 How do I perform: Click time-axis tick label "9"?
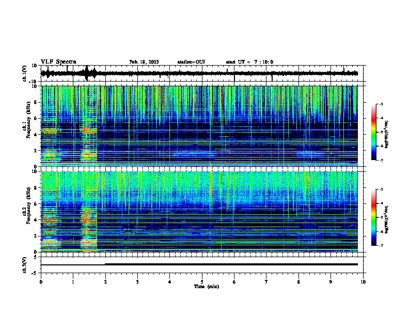[331, 282]
